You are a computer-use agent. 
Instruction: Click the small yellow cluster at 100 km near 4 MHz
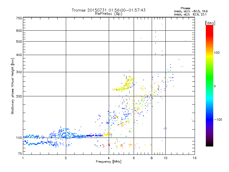(x=107, y=134)
